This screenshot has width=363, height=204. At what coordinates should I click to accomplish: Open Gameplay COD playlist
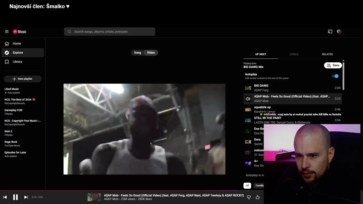(x=23, y=112)
